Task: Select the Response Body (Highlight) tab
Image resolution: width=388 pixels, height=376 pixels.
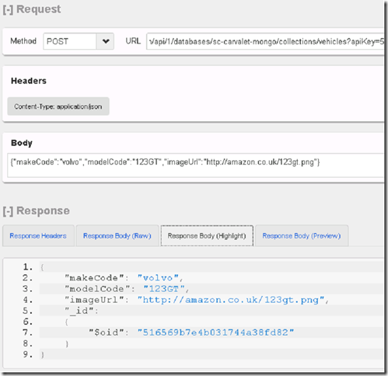Action: coord(207,236)
